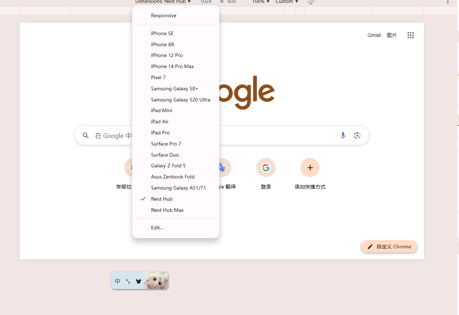Switch emulation to iPad Air
Image resolution: width=459 pixels, height=315 pixels.
click(176, 121)
